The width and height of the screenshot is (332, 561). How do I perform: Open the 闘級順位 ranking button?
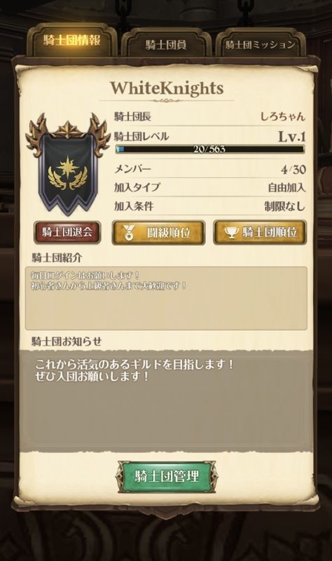tap(158, 233)
